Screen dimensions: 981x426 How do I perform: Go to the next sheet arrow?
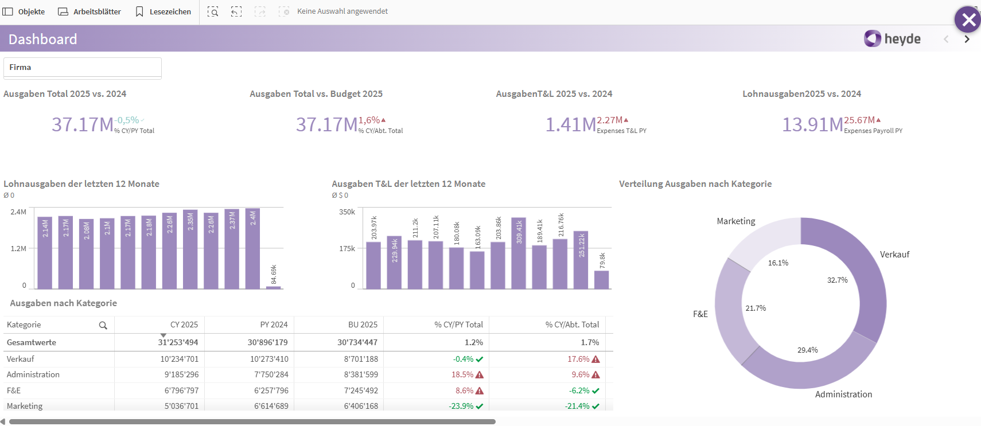[967, 39]
